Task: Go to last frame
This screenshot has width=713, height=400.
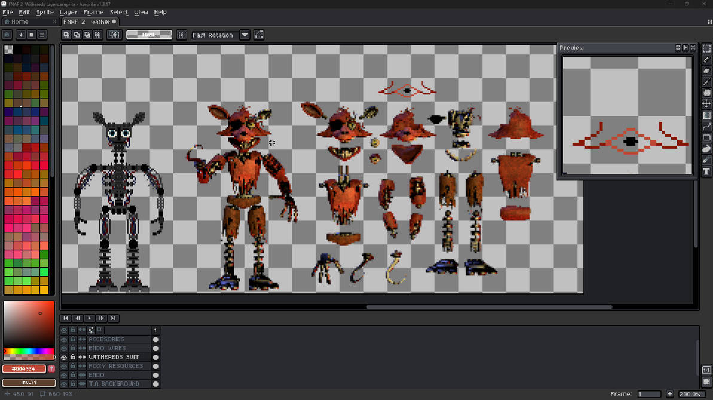Action: click(x=113, y=318)
